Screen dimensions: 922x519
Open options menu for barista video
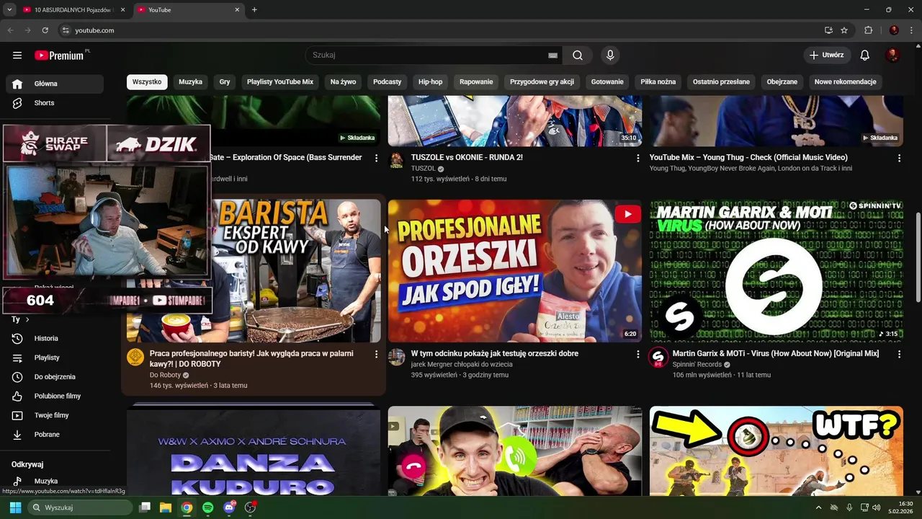376,354
